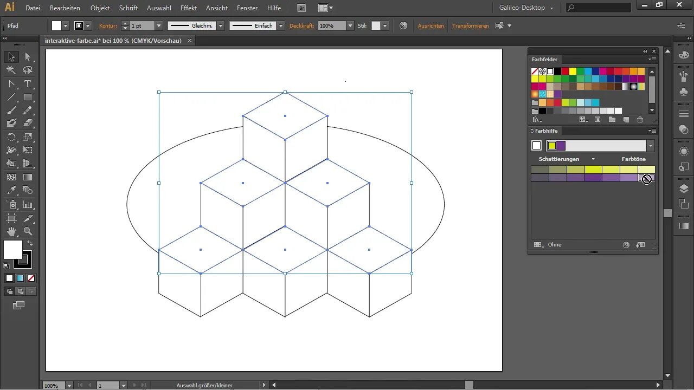Open the swatch libraries menu in Farbfelder
The width and height of the screenshot is (694, 390).
click(537, 120)
